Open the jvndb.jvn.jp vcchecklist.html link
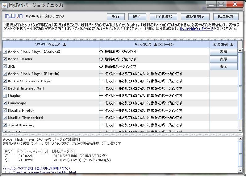 [x=40, y=172]
